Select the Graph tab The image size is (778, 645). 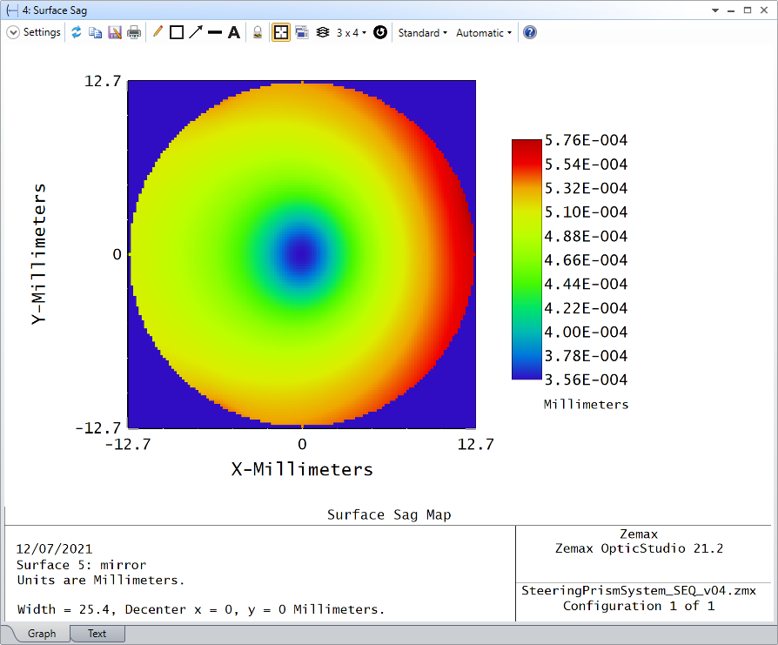pos(42,634)
